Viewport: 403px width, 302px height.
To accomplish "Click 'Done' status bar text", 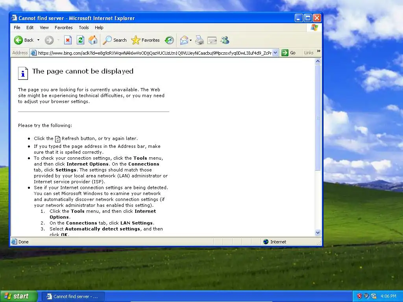I will tap(23, 242).
